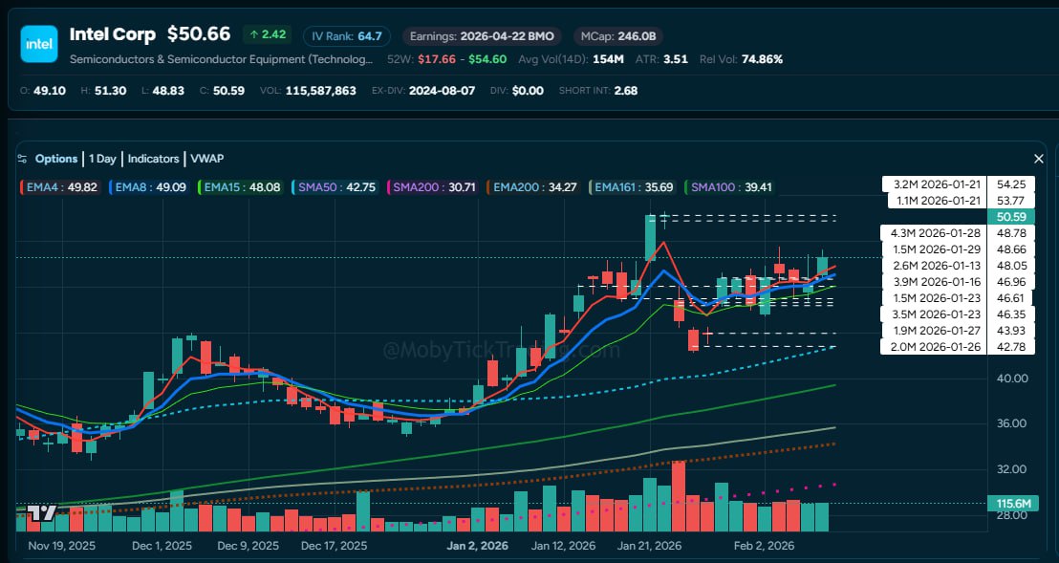
Task: Toggle the EMA4 indicator pill
Action: tap(59, 187)
